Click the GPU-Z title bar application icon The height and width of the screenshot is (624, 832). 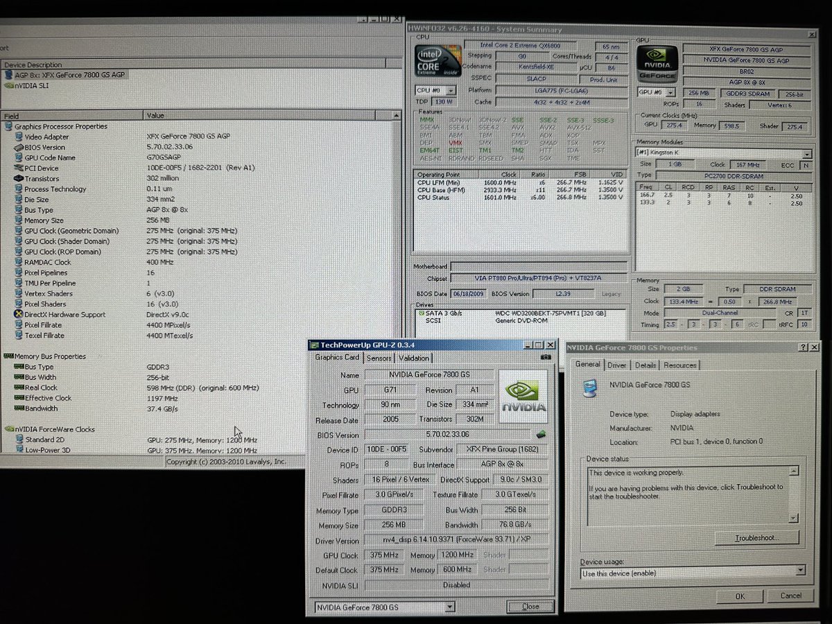tap(314, 345)
